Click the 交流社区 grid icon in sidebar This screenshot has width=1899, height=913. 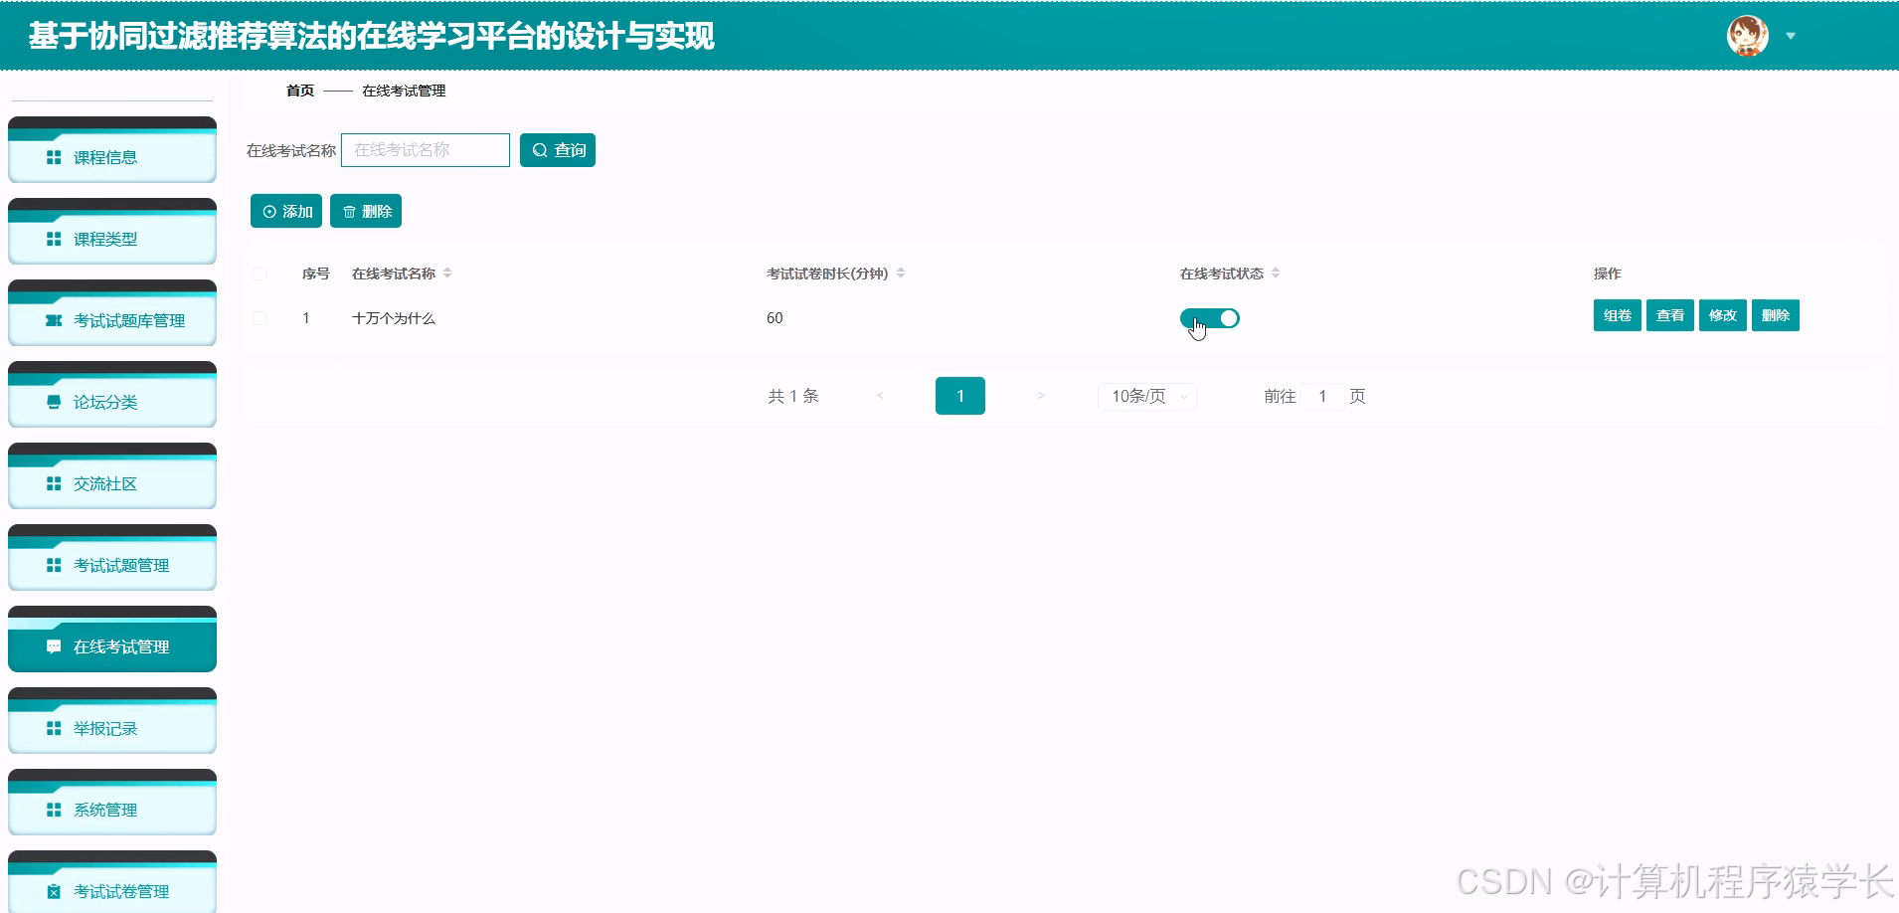[53, 483]
